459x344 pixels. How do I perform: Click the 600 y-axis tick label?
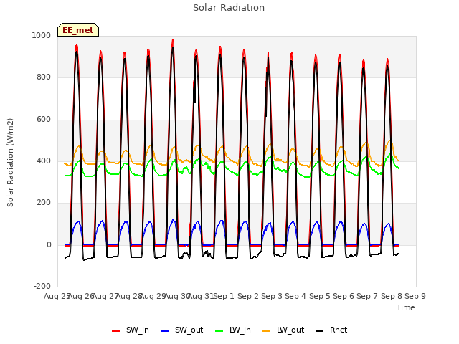point(44,120)
